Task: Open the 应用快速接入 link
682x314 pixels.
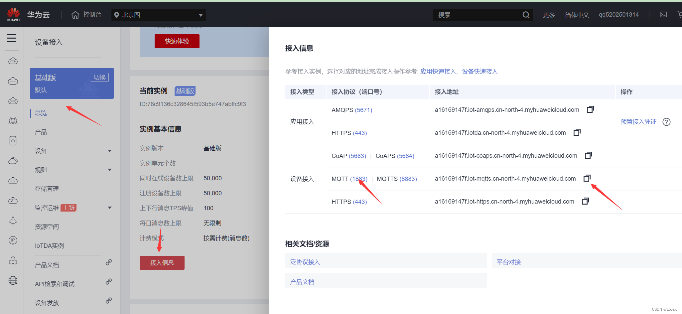Action: [x=438, y=72]
